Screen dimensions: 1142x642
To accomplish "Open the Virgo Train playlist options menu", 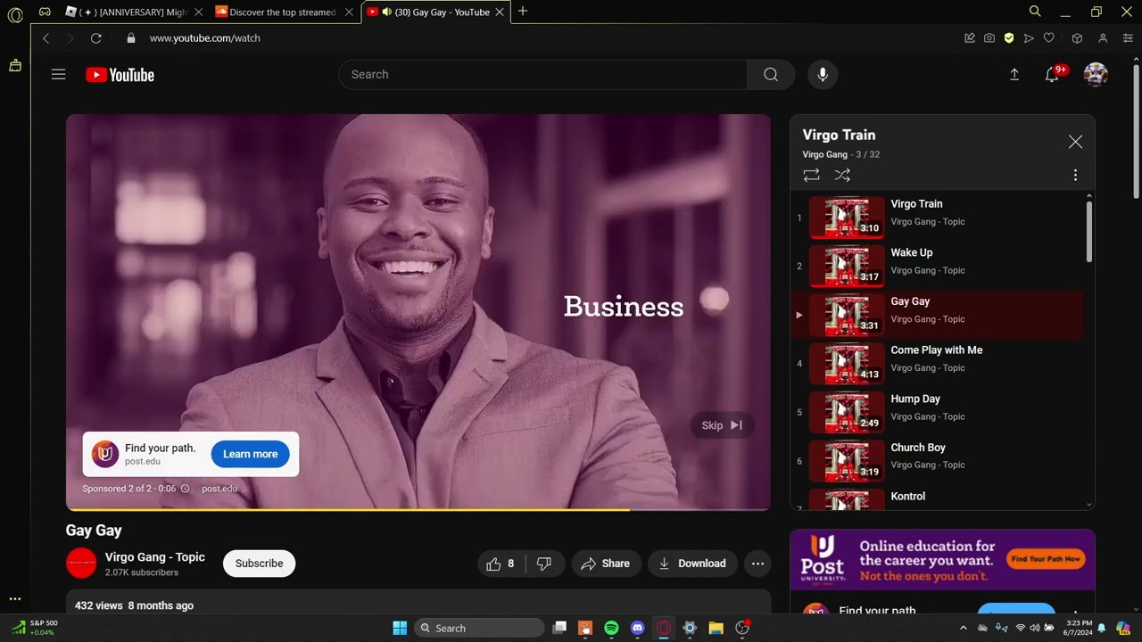I will click(1075, 176).
